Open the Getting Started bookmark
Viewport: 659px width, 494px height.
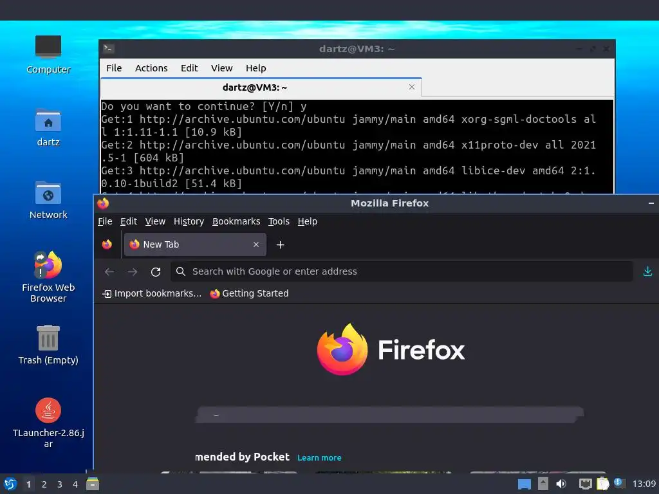coord(249,293)
